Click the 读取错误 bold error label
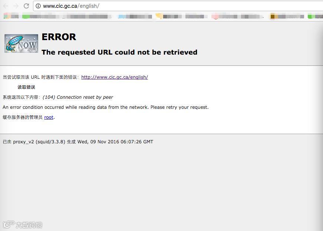323x231 pixels. [26, 87]
